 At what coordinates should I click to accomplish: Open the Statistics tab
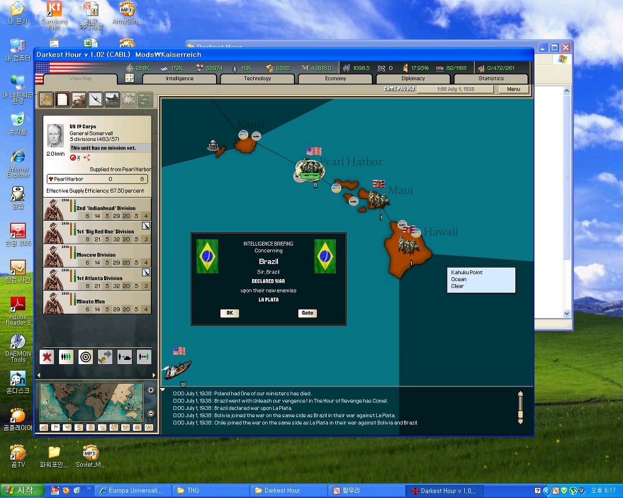491,78
